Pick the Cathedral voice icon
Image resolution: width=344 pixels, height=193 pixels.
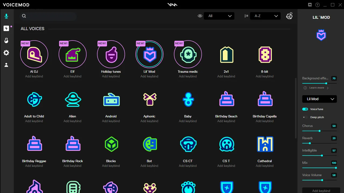coord(265,144)
